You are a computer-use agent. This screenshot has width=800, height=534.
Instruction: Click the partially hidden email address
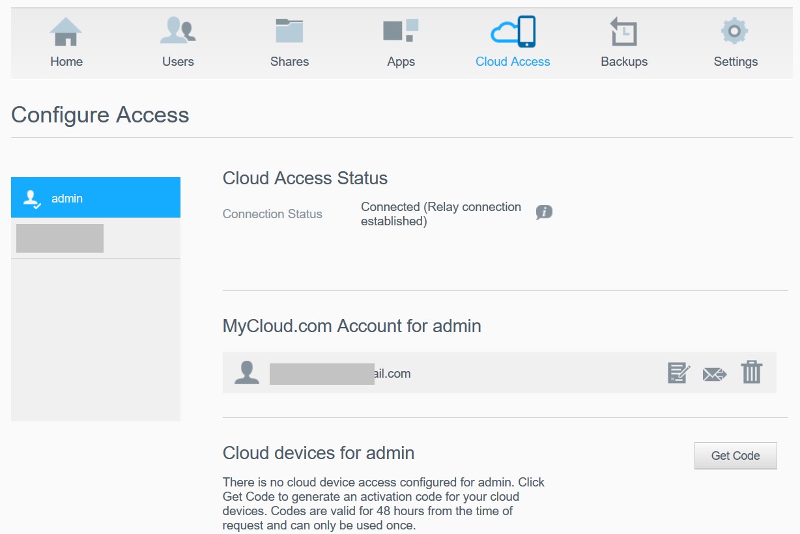340,374
